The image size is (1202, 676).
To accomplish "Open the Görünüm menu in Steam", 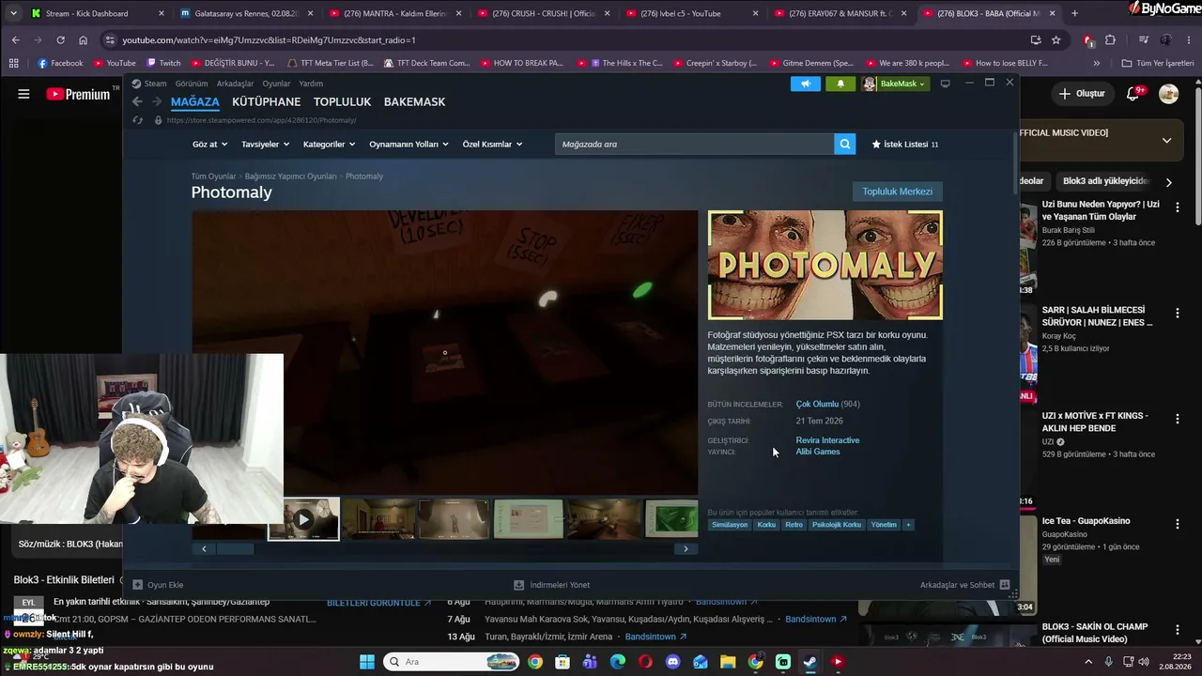I will 192,84.
